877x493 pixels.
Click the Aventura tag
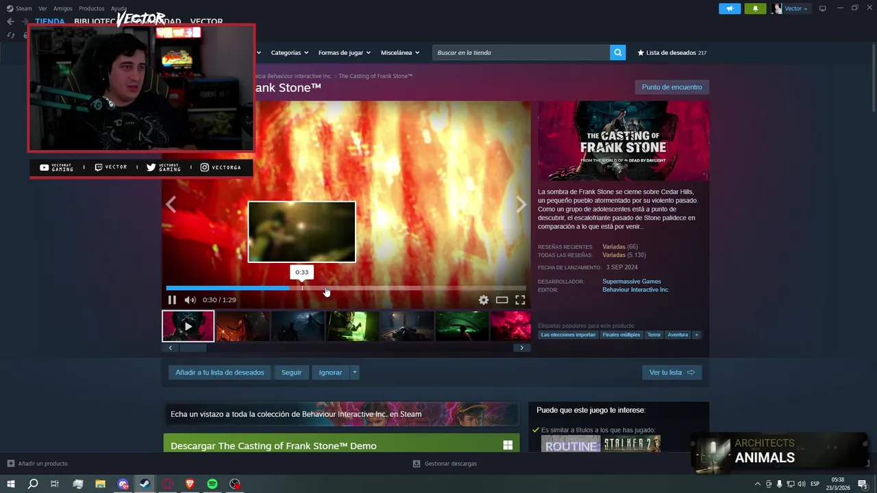click(678, 335)
